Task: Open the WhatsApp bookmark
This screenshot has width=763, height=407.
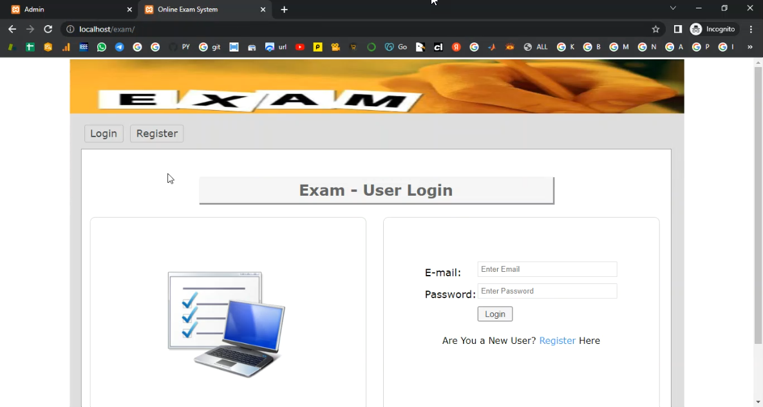Action: coord(102,47)
